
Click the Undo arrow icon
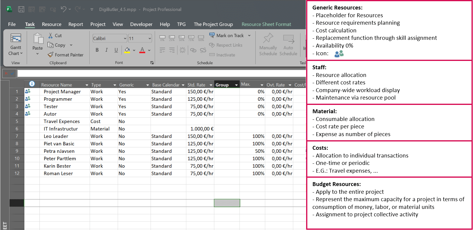pos(64,9)
